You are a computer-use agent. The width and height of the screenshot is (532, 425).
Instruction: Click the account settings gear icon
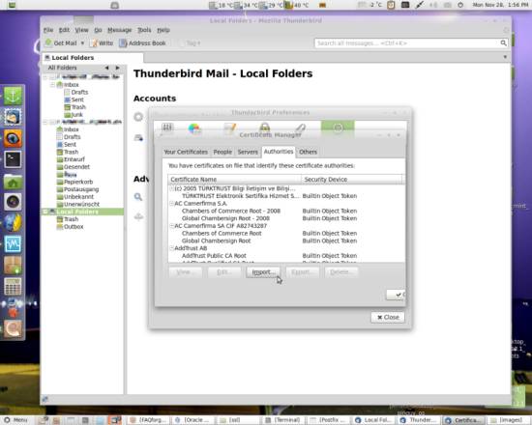pyautogui.click(x=138, y=117)
